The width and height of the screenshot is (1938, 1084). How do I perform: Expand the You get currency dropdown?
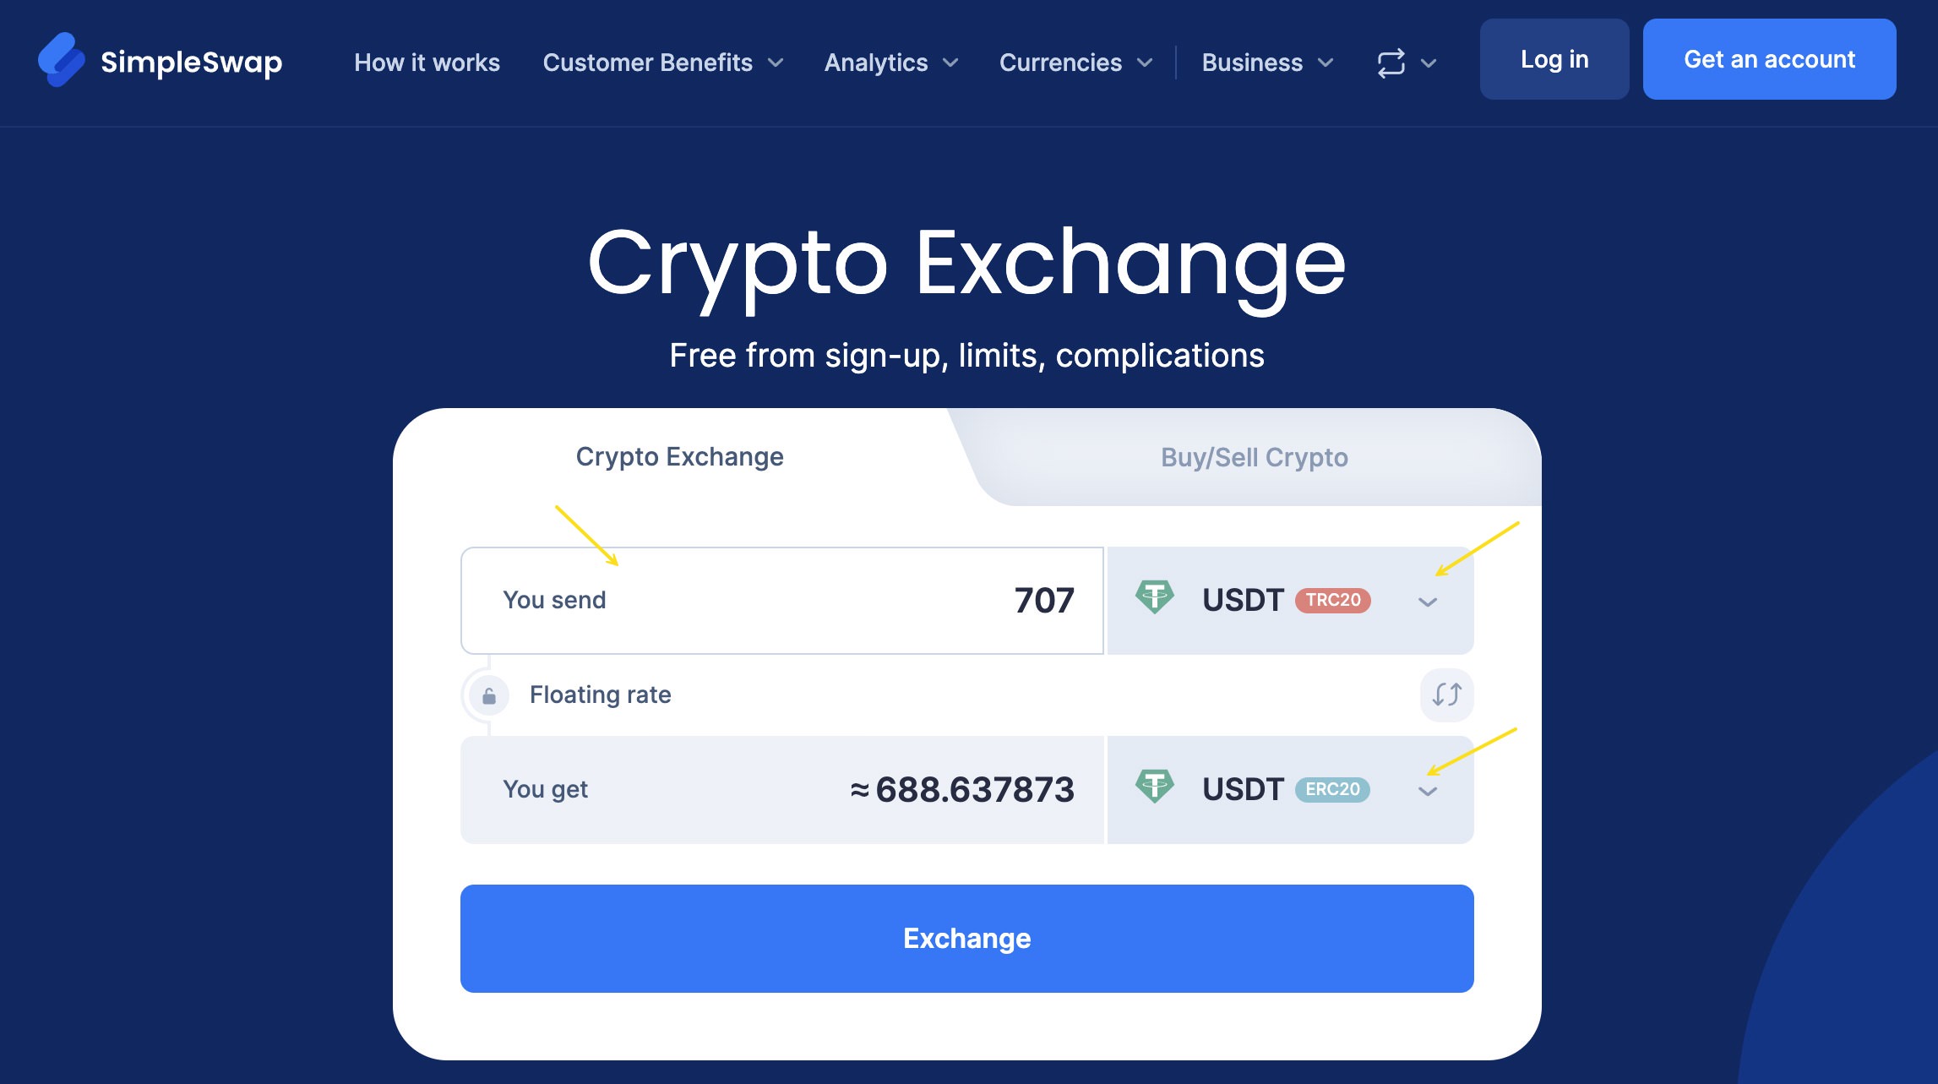click(x=1424, y=788)
